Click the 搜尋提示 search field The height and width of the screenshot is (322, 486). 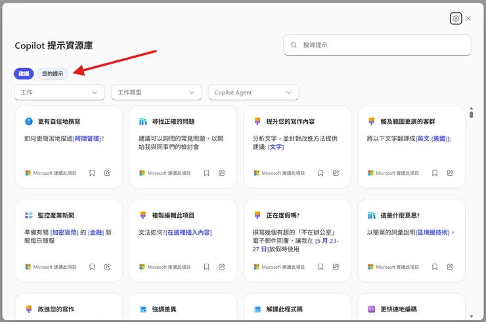pos(377,45)
